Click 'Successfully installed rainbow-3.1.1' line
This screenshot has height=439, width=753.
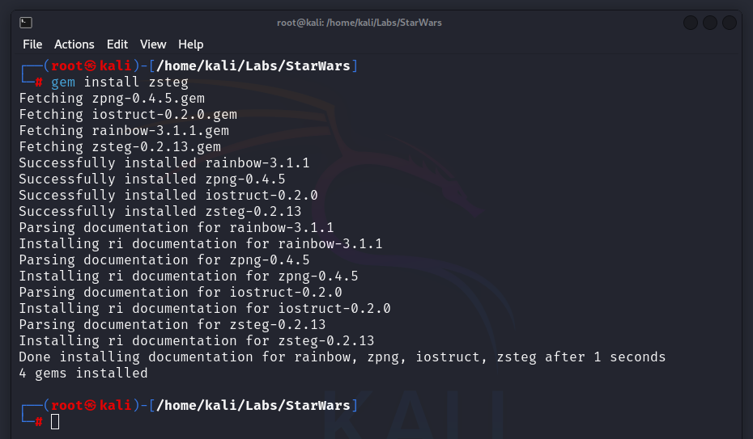164,163
